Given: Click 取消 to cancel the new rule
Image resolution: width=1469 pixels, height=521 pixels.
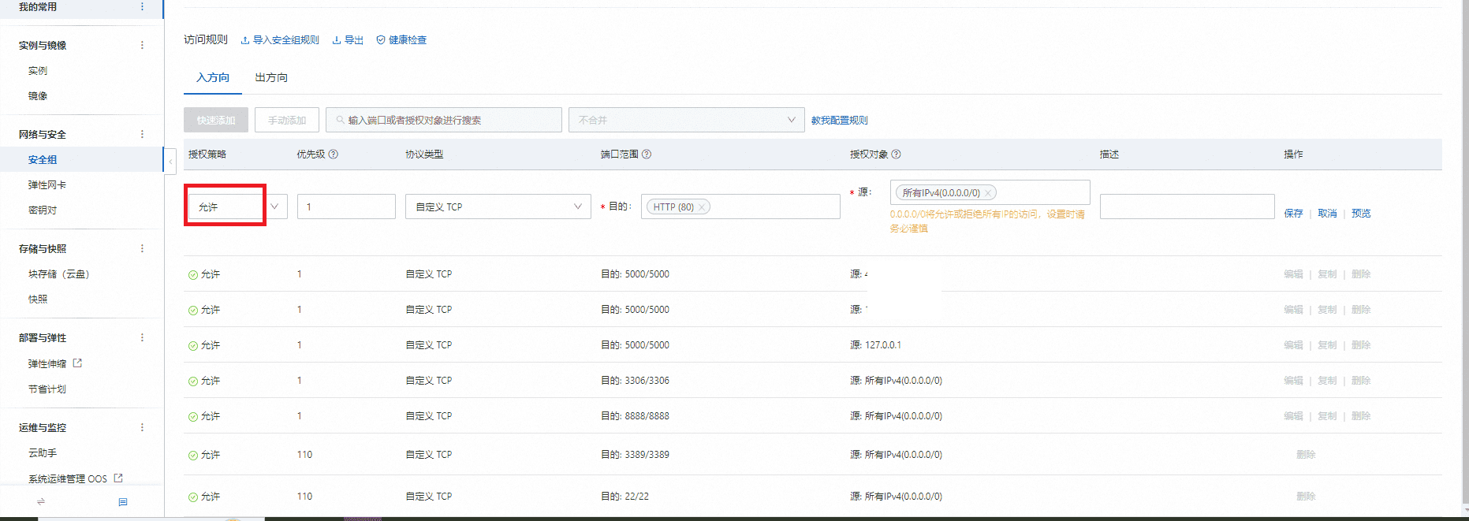Looking at the screenshot, I should tap(1327, 214).
